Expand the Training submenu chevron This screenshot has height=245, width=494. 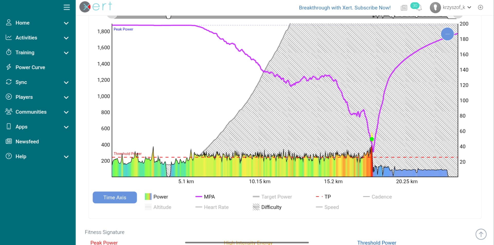pyautogui.click(x=66, y=53)
